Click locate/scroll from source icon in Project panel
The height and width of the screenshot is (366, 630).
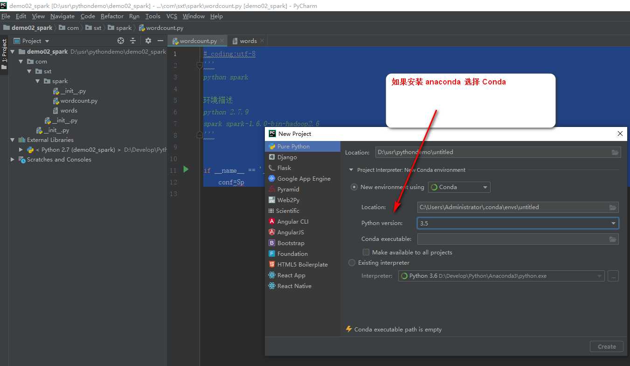[x=121, y=41]
